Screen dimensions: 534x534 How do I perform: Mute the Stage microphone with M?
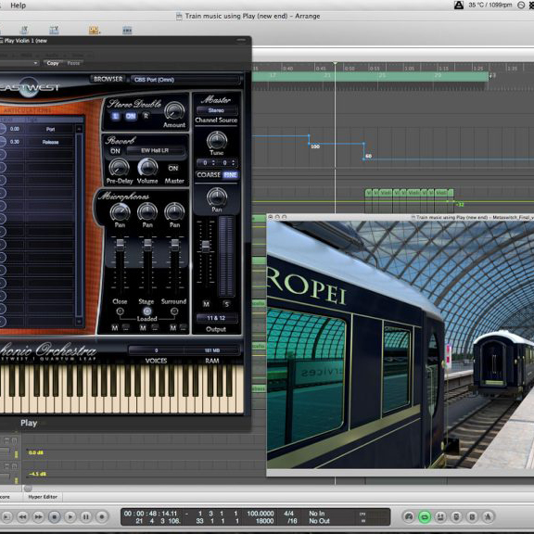pos(143,327)
